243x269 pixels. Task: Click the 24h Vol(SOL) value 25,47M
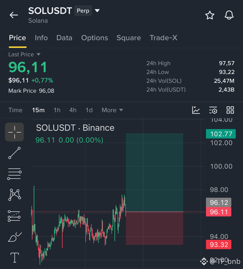[x=224, y=81]
